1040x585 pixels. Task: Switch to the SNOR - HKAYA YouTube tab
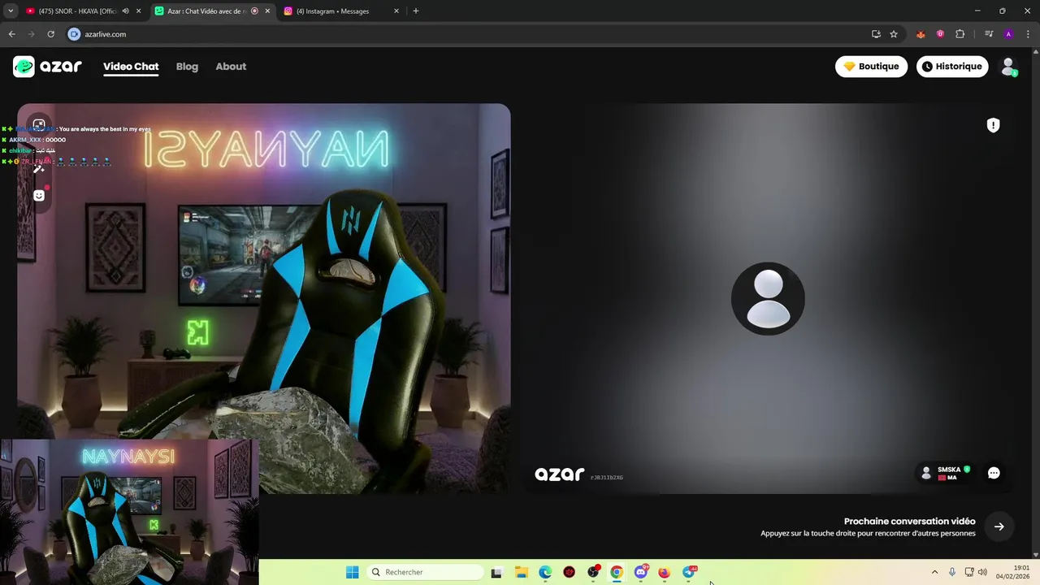point(77,11)
